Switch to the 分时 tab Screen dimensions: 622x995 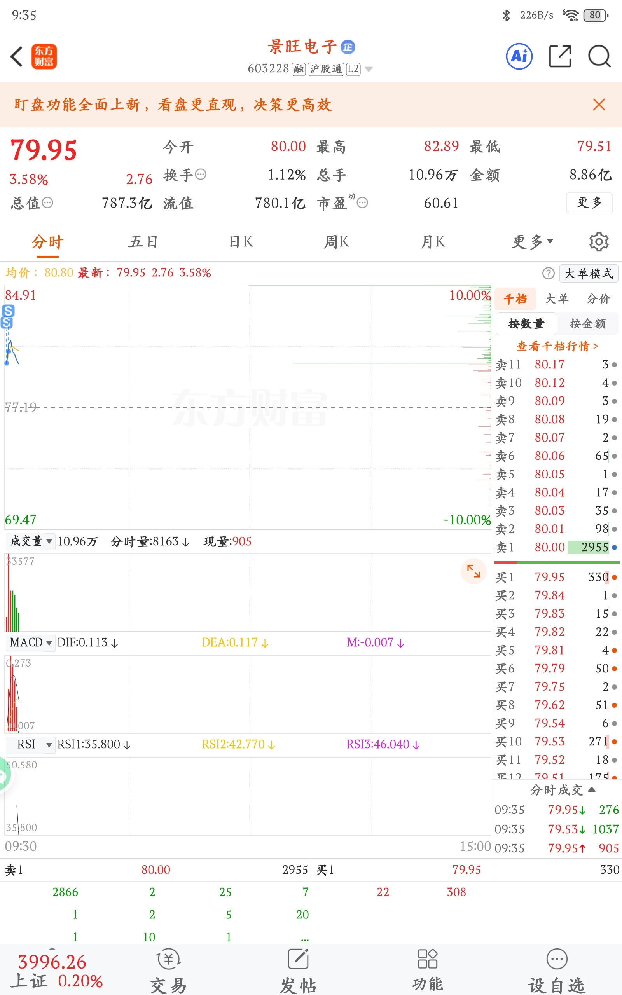pyautogui.click(x=48, y=242)
